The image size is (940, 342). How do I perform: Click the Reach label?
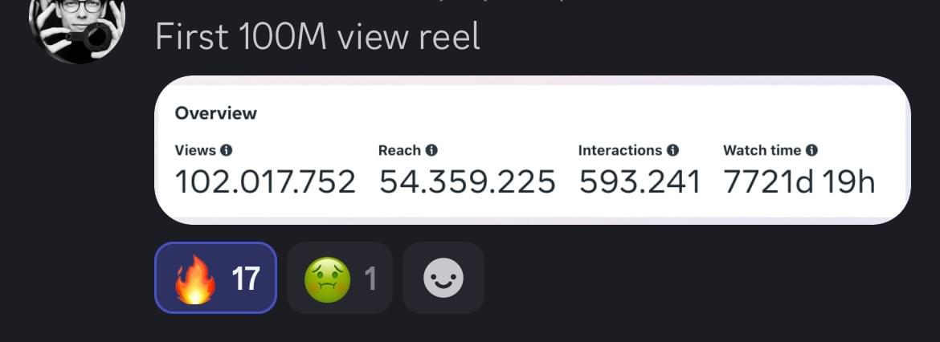click(399, 150)
